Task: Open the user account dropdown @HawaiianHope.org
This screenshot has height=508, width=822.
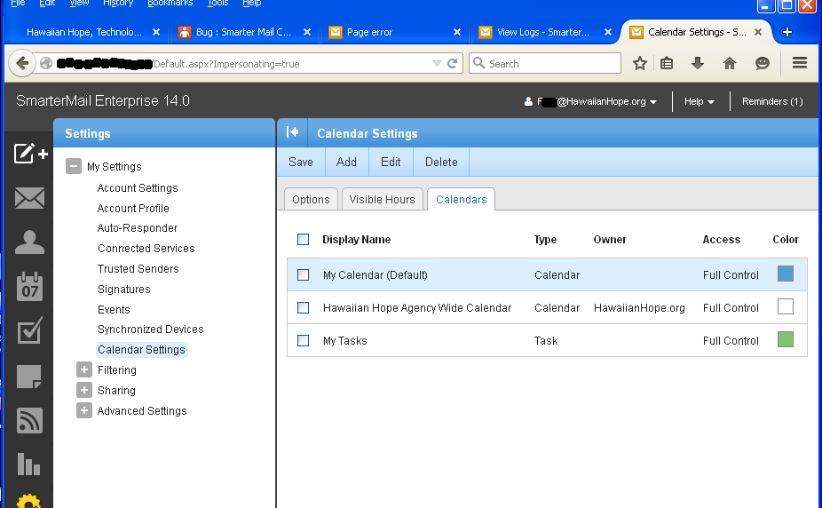Action: pos(591,102)
